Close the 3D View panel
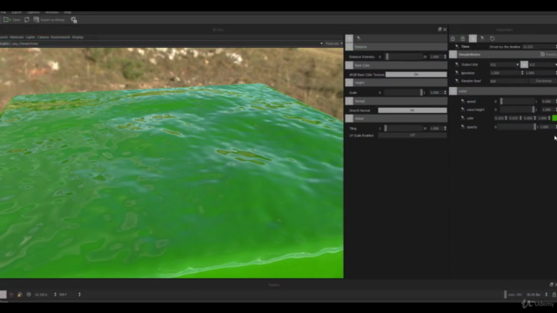The width and height of the screenshot is (557, 313). pos(445,30)
